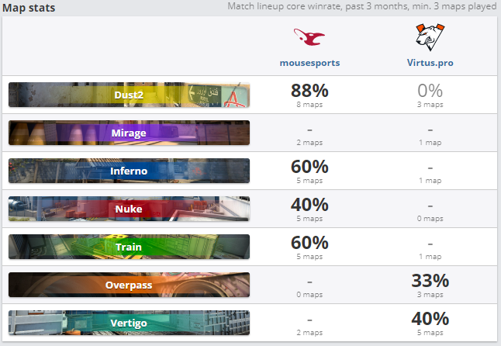Click Virtus.pro 33% Overpass winrate
The width and height of the screenshot is (501, 346).
tap(430, 281)
